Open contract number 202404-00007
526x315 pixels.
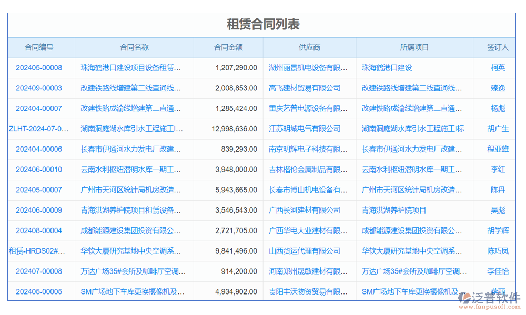(39, 109)
